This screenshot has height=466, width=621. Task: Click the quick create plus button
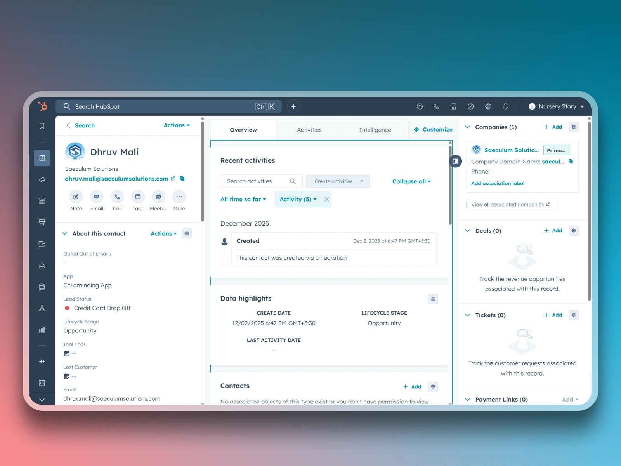(293, 106)
